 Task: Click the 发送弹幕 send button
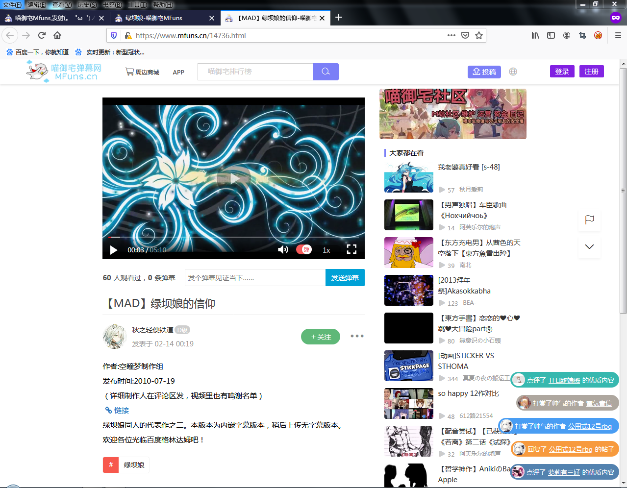point(345,278)
